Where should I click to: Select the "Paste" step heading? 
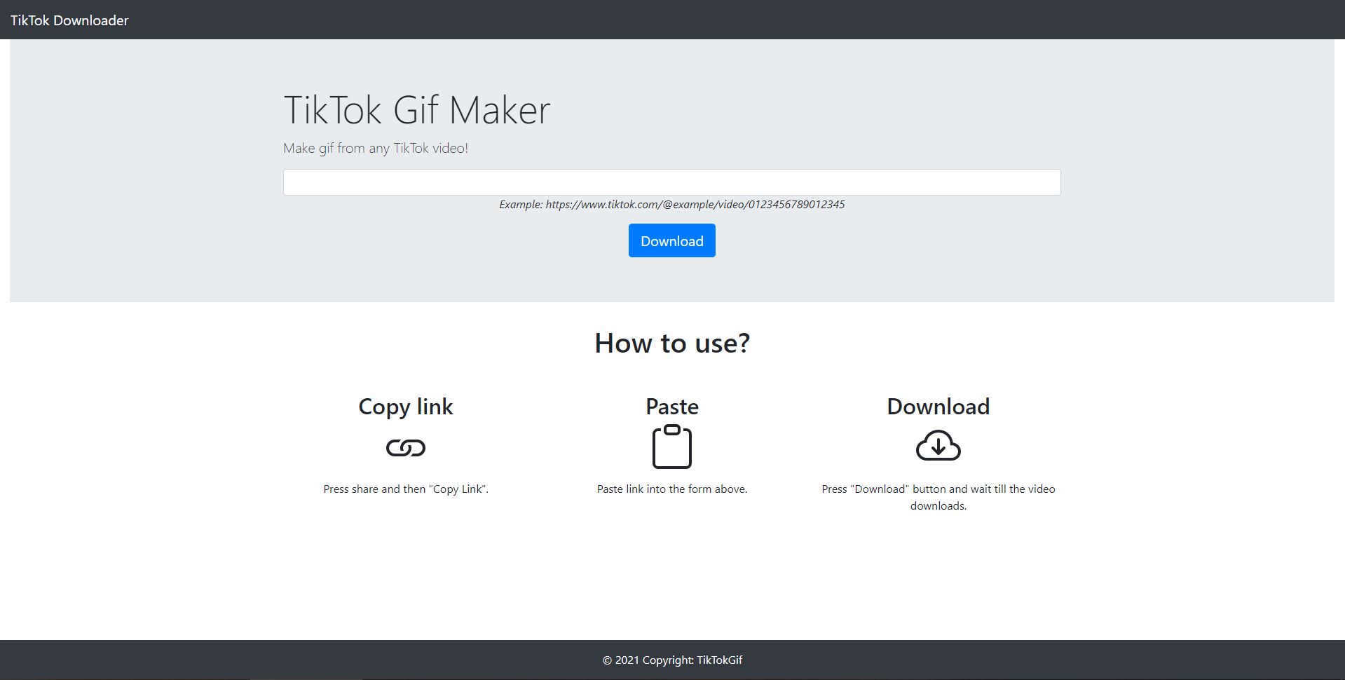coord(671,407)
